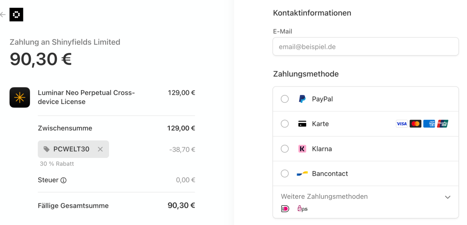
Task: Select the Bancontact radio button
Action: tap(285, 174)
